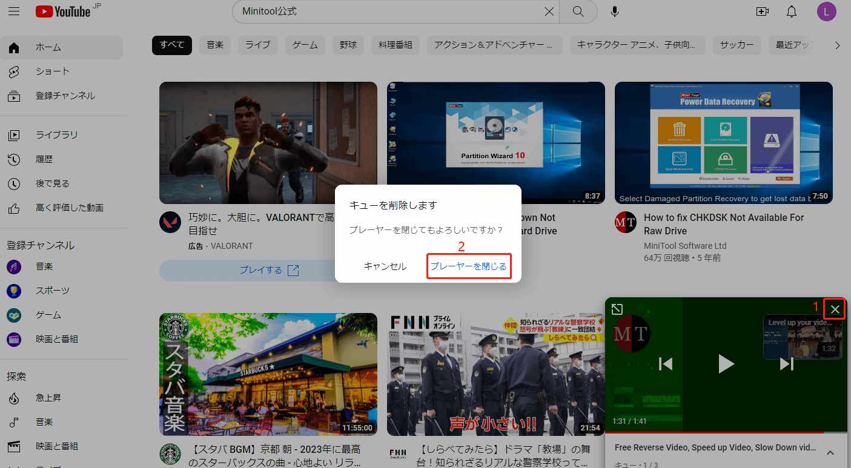Open subscribed 音楽 channel with purple icon
Viewport: 851px width, 468px height.
click(x=62, y=266)
